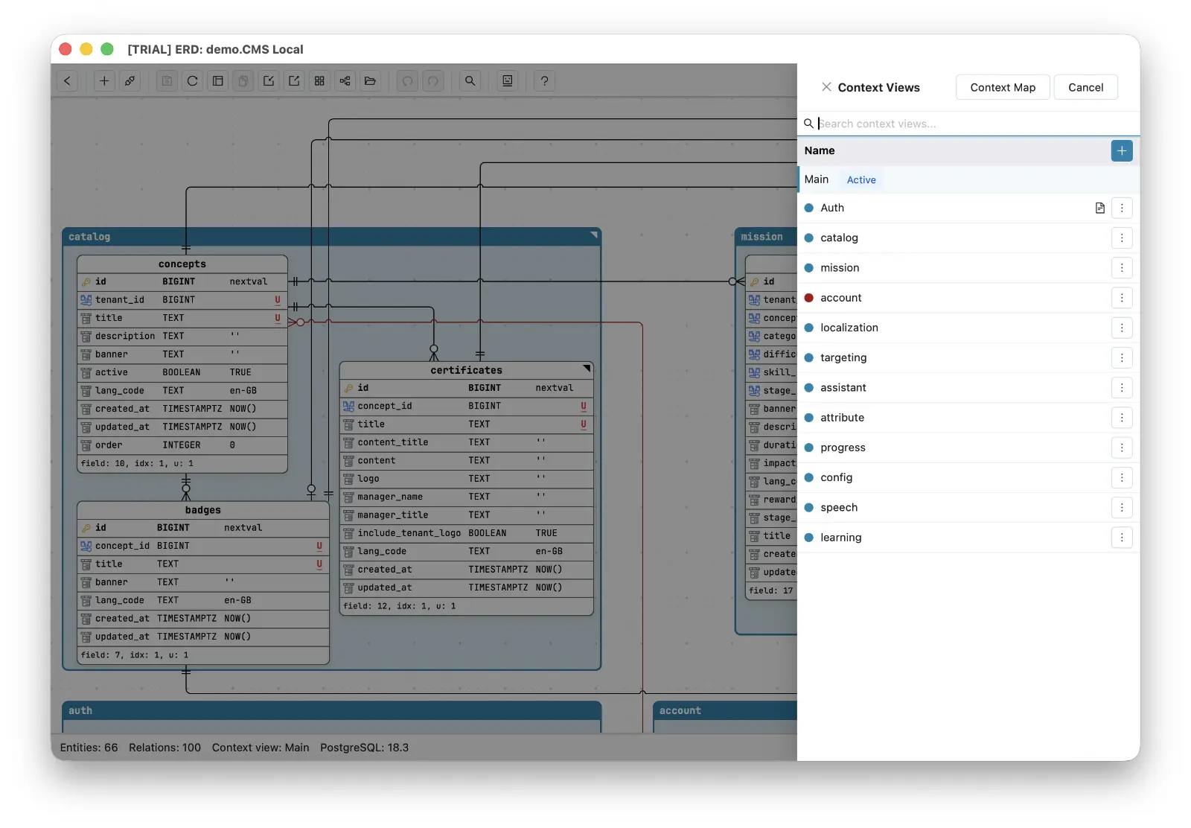Click the PostgreSQL: 18.3 status bar entry
Screen dimensions: 1191x828
point(365,748)
